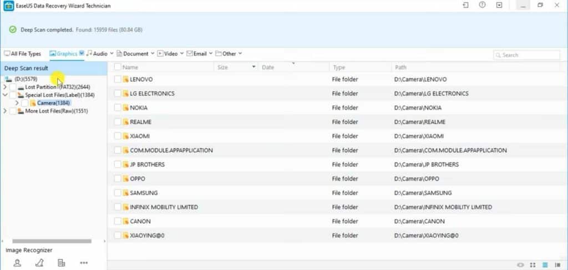Viewport: 568px width, 270px height.
Task: Open the Video filter dropdown arrow
Action: pos(181,54)
